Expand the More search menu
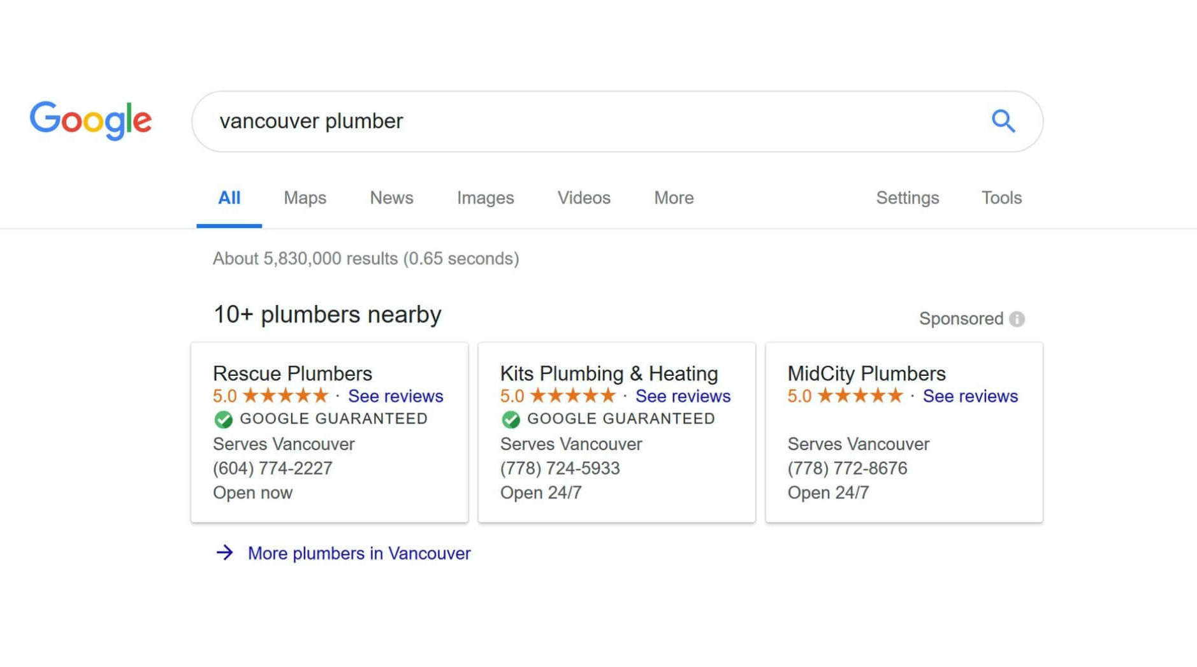This screenshot has width=1197, height=667. point(674,198)
